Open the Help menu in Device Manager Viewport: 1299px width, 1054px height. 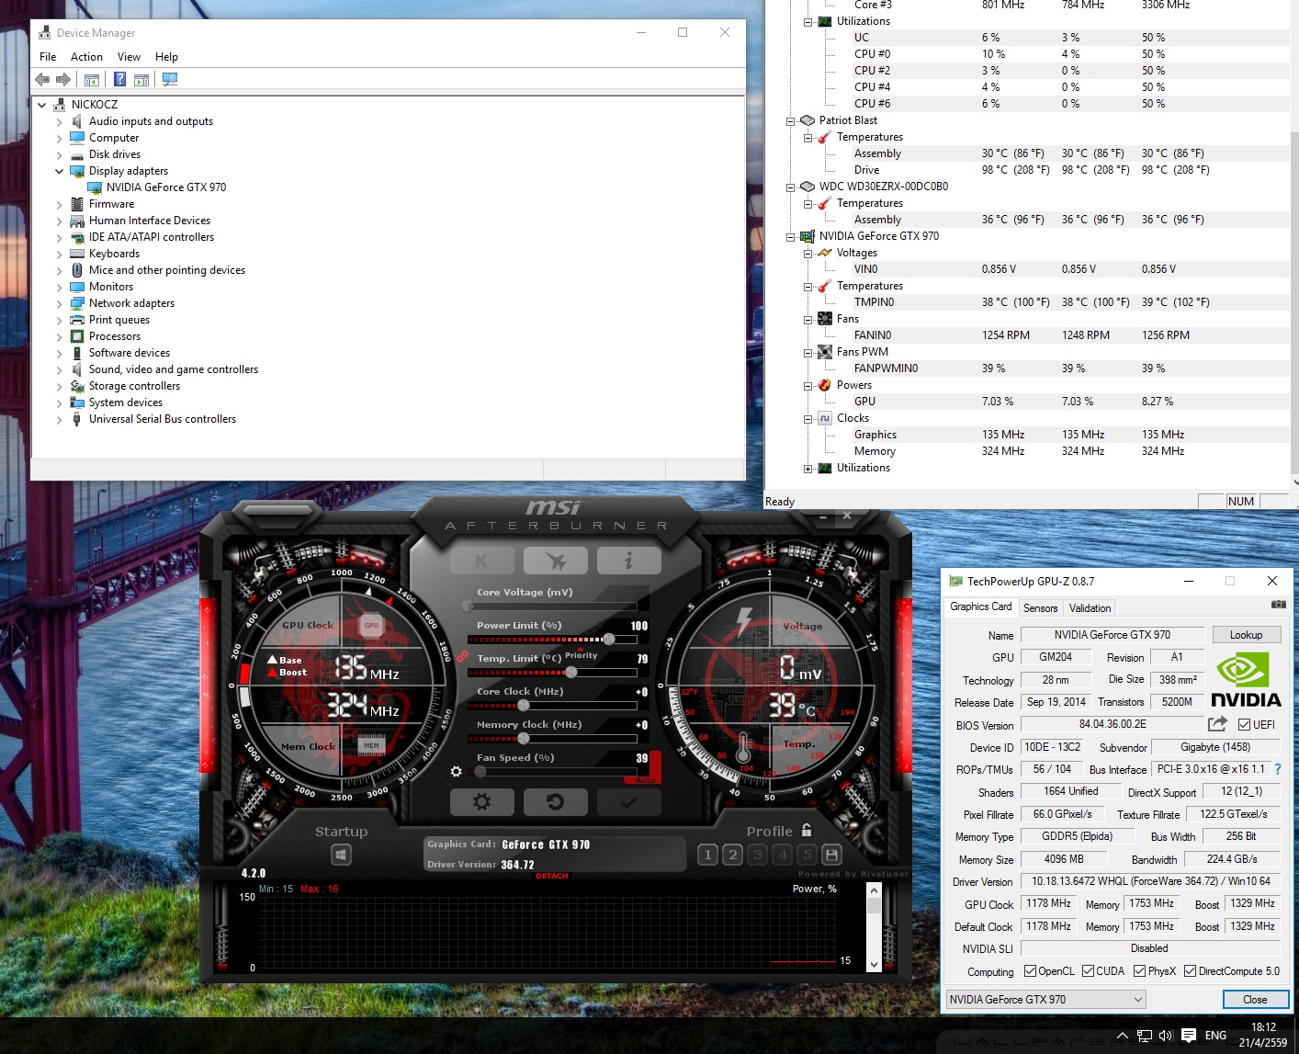click(166, 57)
